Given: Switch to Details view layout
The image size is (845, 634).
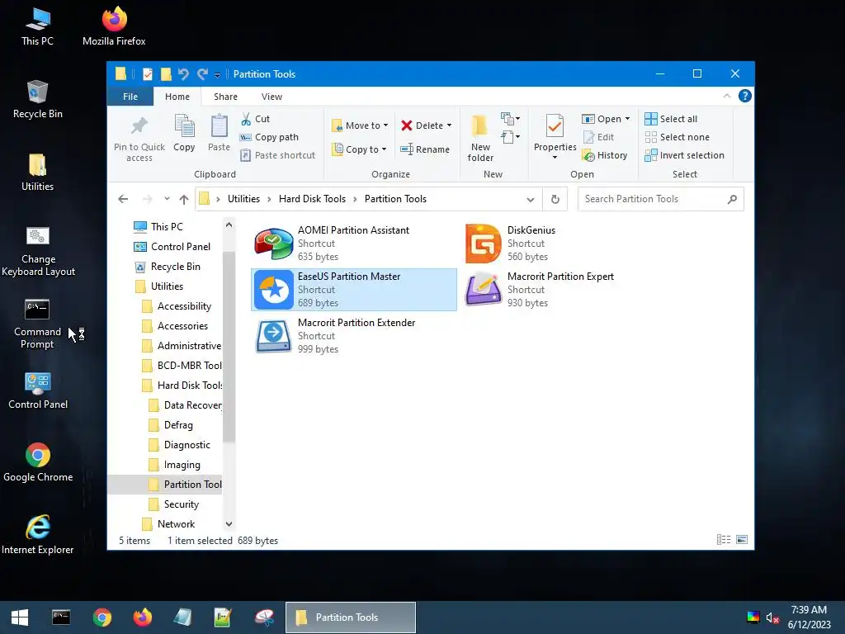Looking at the screenshot, I should tap(724, 540).
